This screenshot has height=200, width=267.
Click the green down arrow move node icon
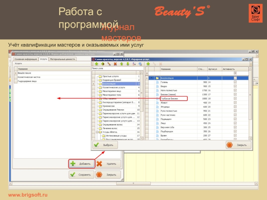tap(128, 64)
